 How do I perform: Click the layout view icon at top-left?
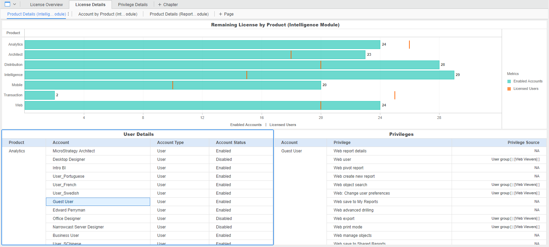click(7, 4)
